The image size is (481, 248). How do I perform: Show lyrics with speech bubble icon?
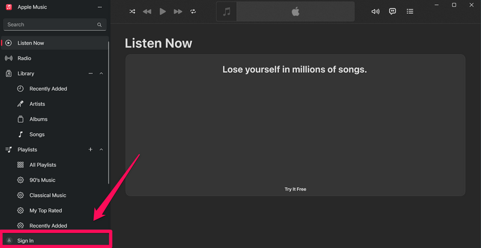393,11
